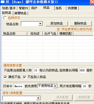This screenshot has width=94, height=104.
Task: Select the 捡物品 sub-tab
Action: pos(7,13)
